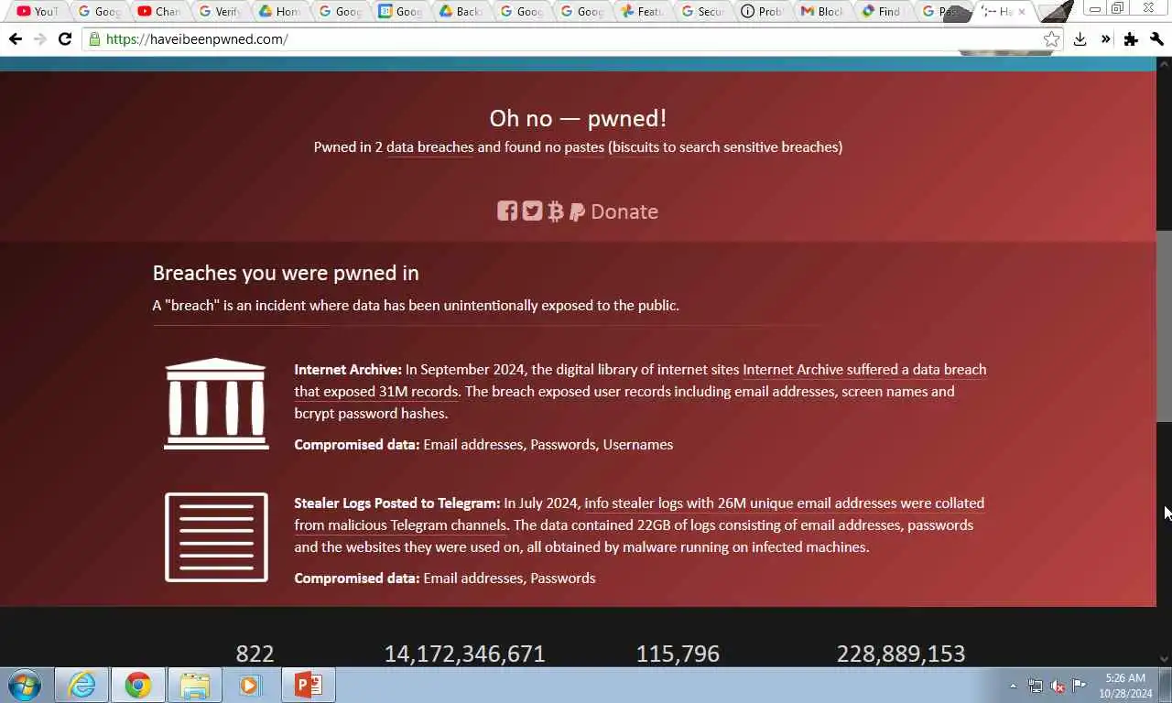Open Windows Explorer from the taskbar
Screen dimensions: 1172x703
click(195, 685)
